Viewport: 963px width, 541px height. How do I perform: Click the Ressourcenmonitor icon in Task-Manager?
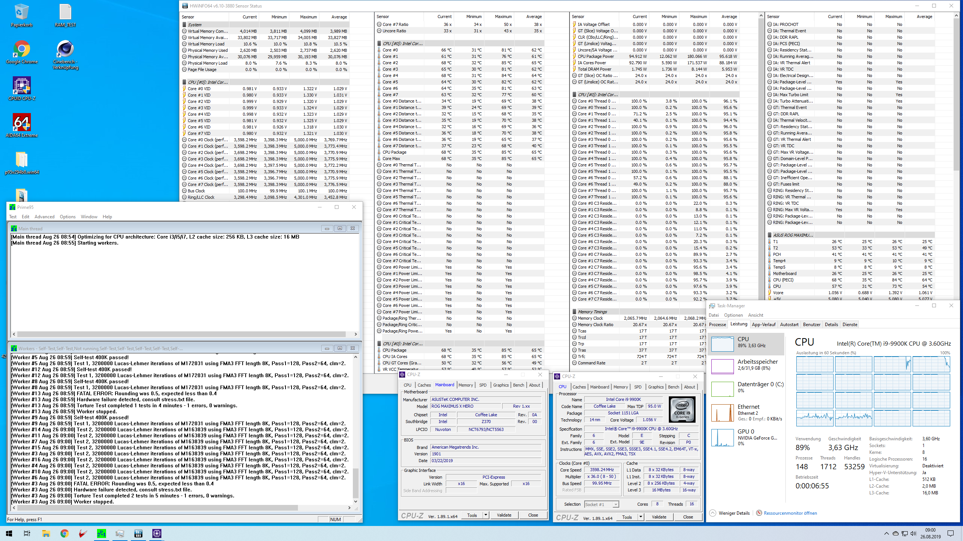click(759, 513)
